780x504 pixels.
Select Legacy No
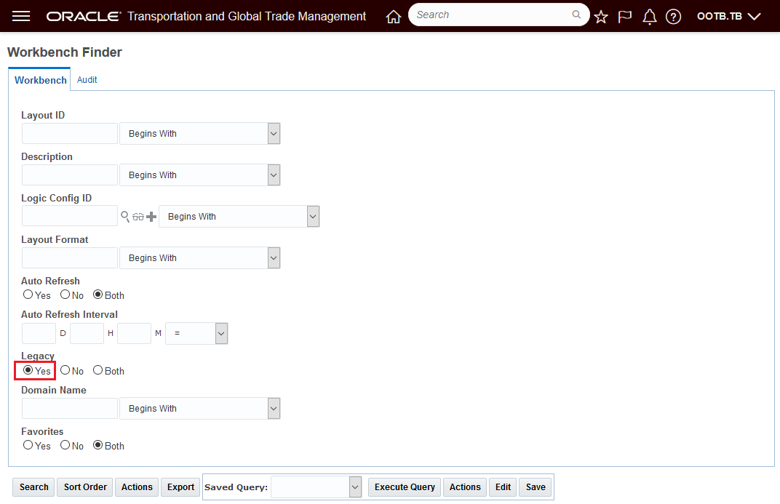coord(65,369)
